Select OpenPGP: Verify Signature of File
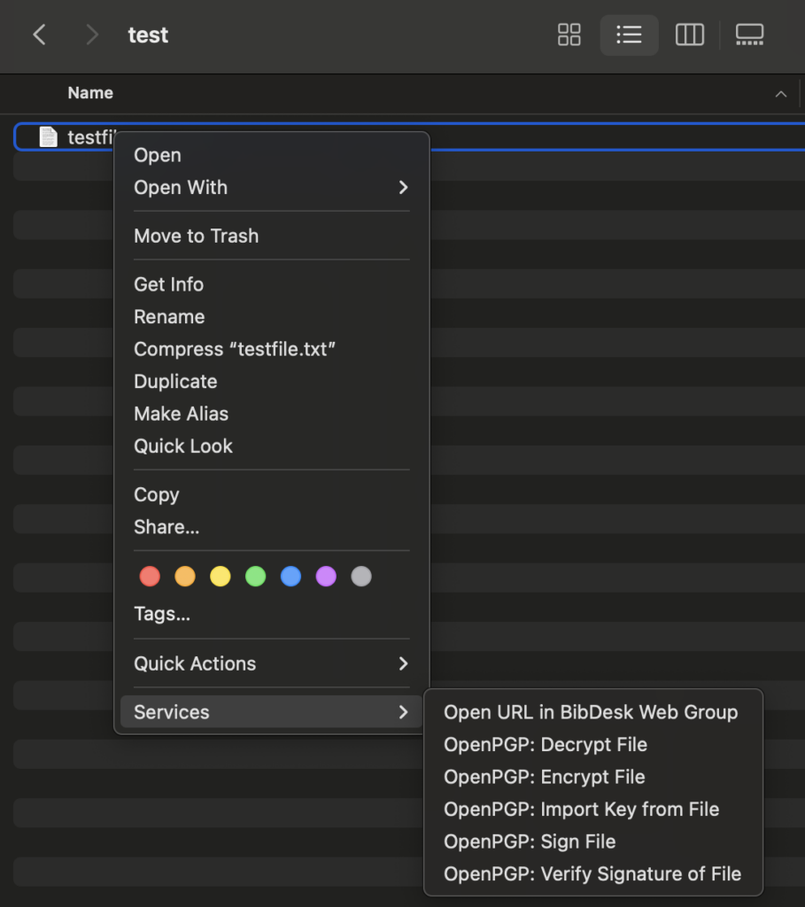 (x=592, y=874)
